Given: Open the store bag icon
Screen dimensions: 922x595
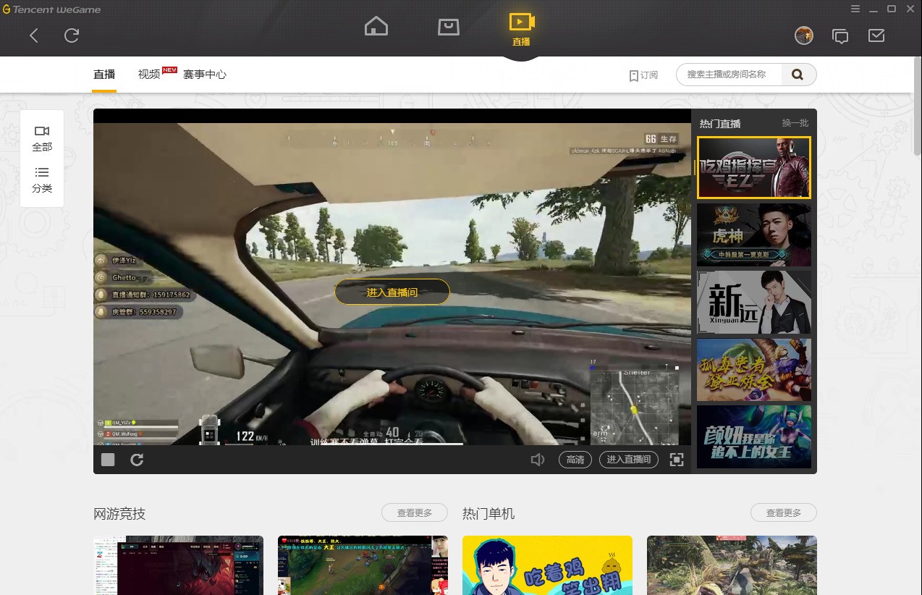Looking at the screenshot, I should pyautogui.click(x=449, y=28).
